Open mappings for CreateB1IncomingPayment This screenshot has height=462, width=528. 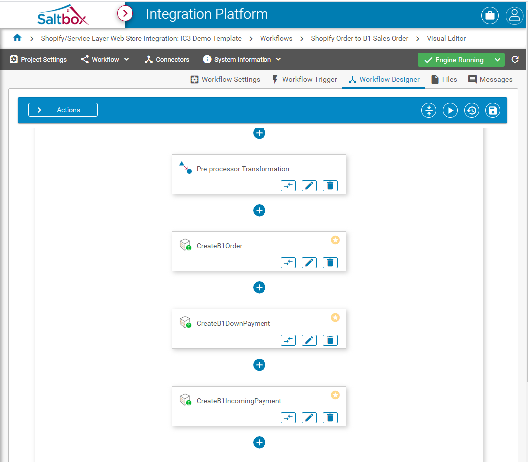[x=288, y=418]
